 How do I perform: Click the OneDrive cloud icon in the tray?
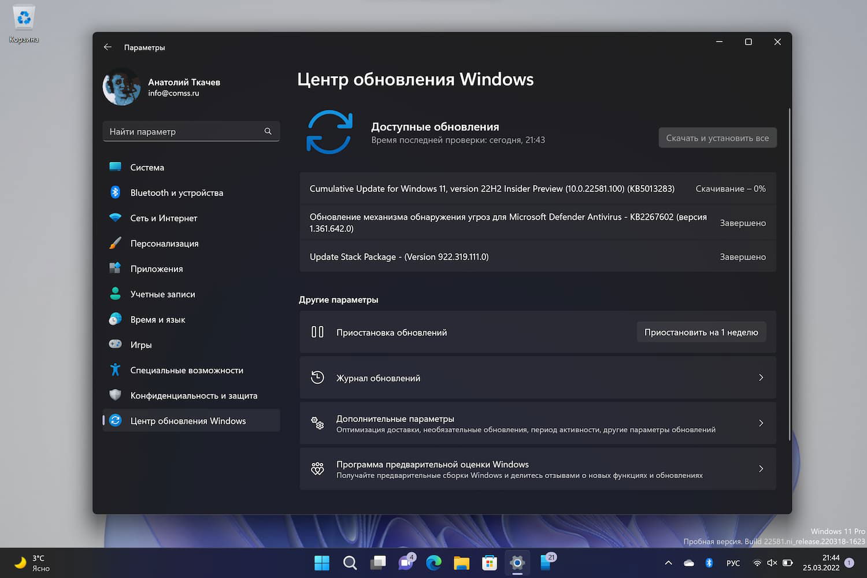click(688, 562)
